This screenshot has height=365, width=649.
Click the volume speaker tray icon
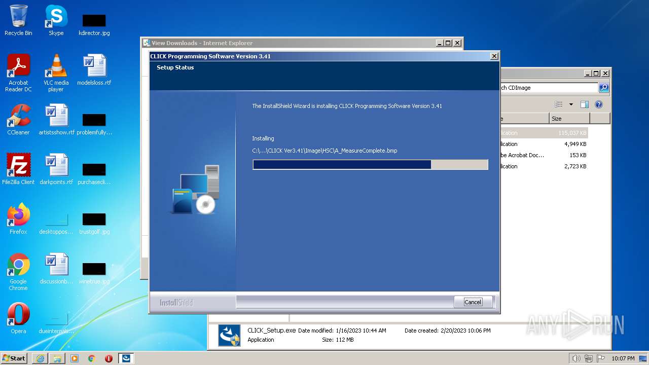[576, 358]
